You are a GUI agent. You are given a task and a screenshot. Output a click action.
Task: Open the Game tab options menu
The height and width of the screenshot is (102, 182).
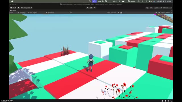click(171, 10)
